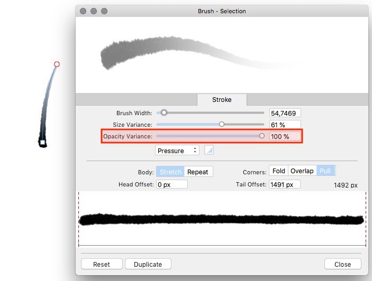
Task: Click the Close button in the dialog
Action: pyautogui.click(x=342, y=264)
